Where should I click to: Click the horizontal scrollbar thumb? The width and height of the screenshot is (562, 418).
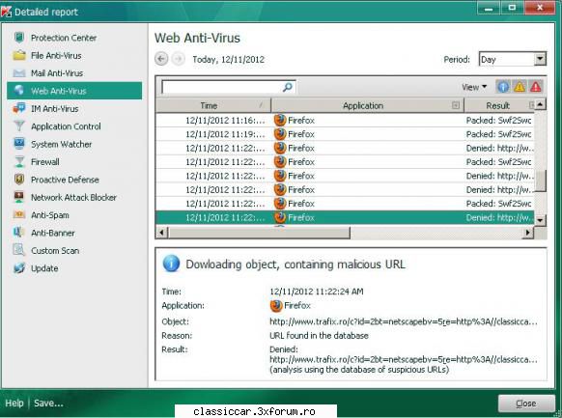pyautogui.click(x=259, y=233)
